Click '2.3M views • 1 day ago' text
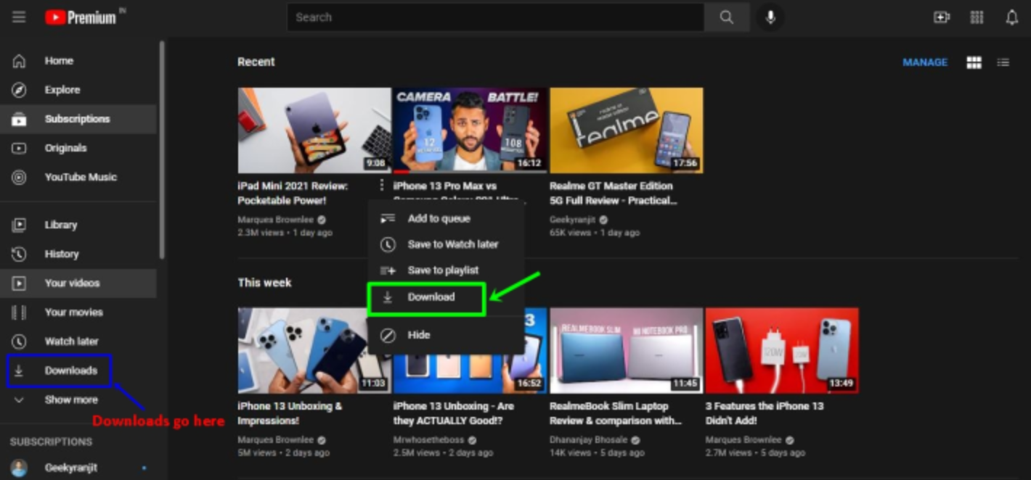The image size is (1031, 480). pyautogui.click(x=285, y=233)
